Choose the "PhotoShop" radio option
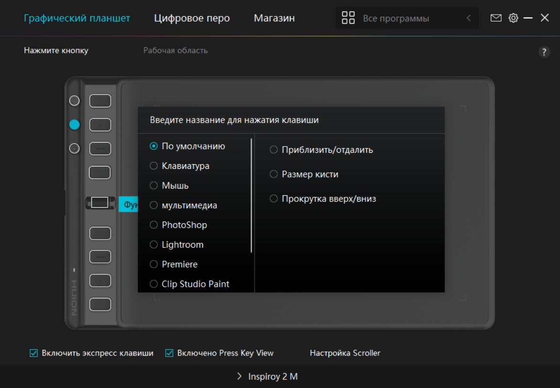The width and height of the screenshot is (560, 388). tap(154, 225)
